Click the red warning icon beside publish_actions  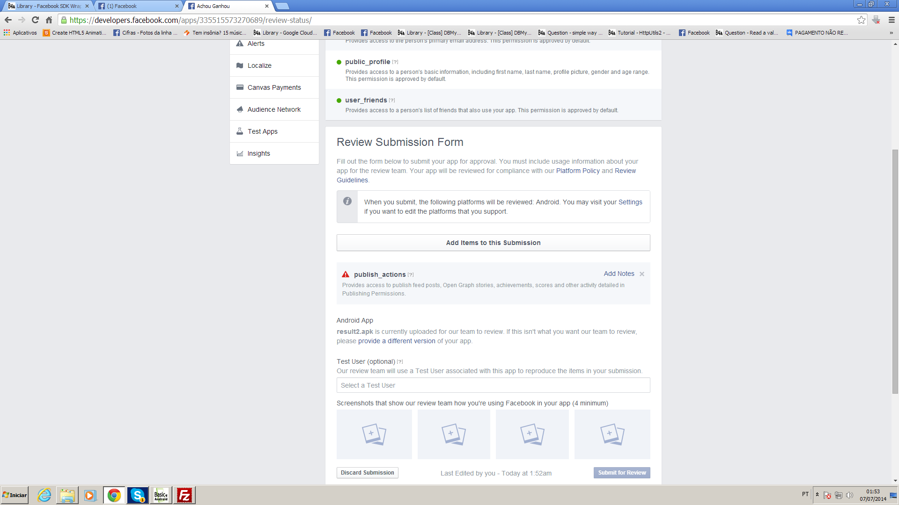coord(346,274)
